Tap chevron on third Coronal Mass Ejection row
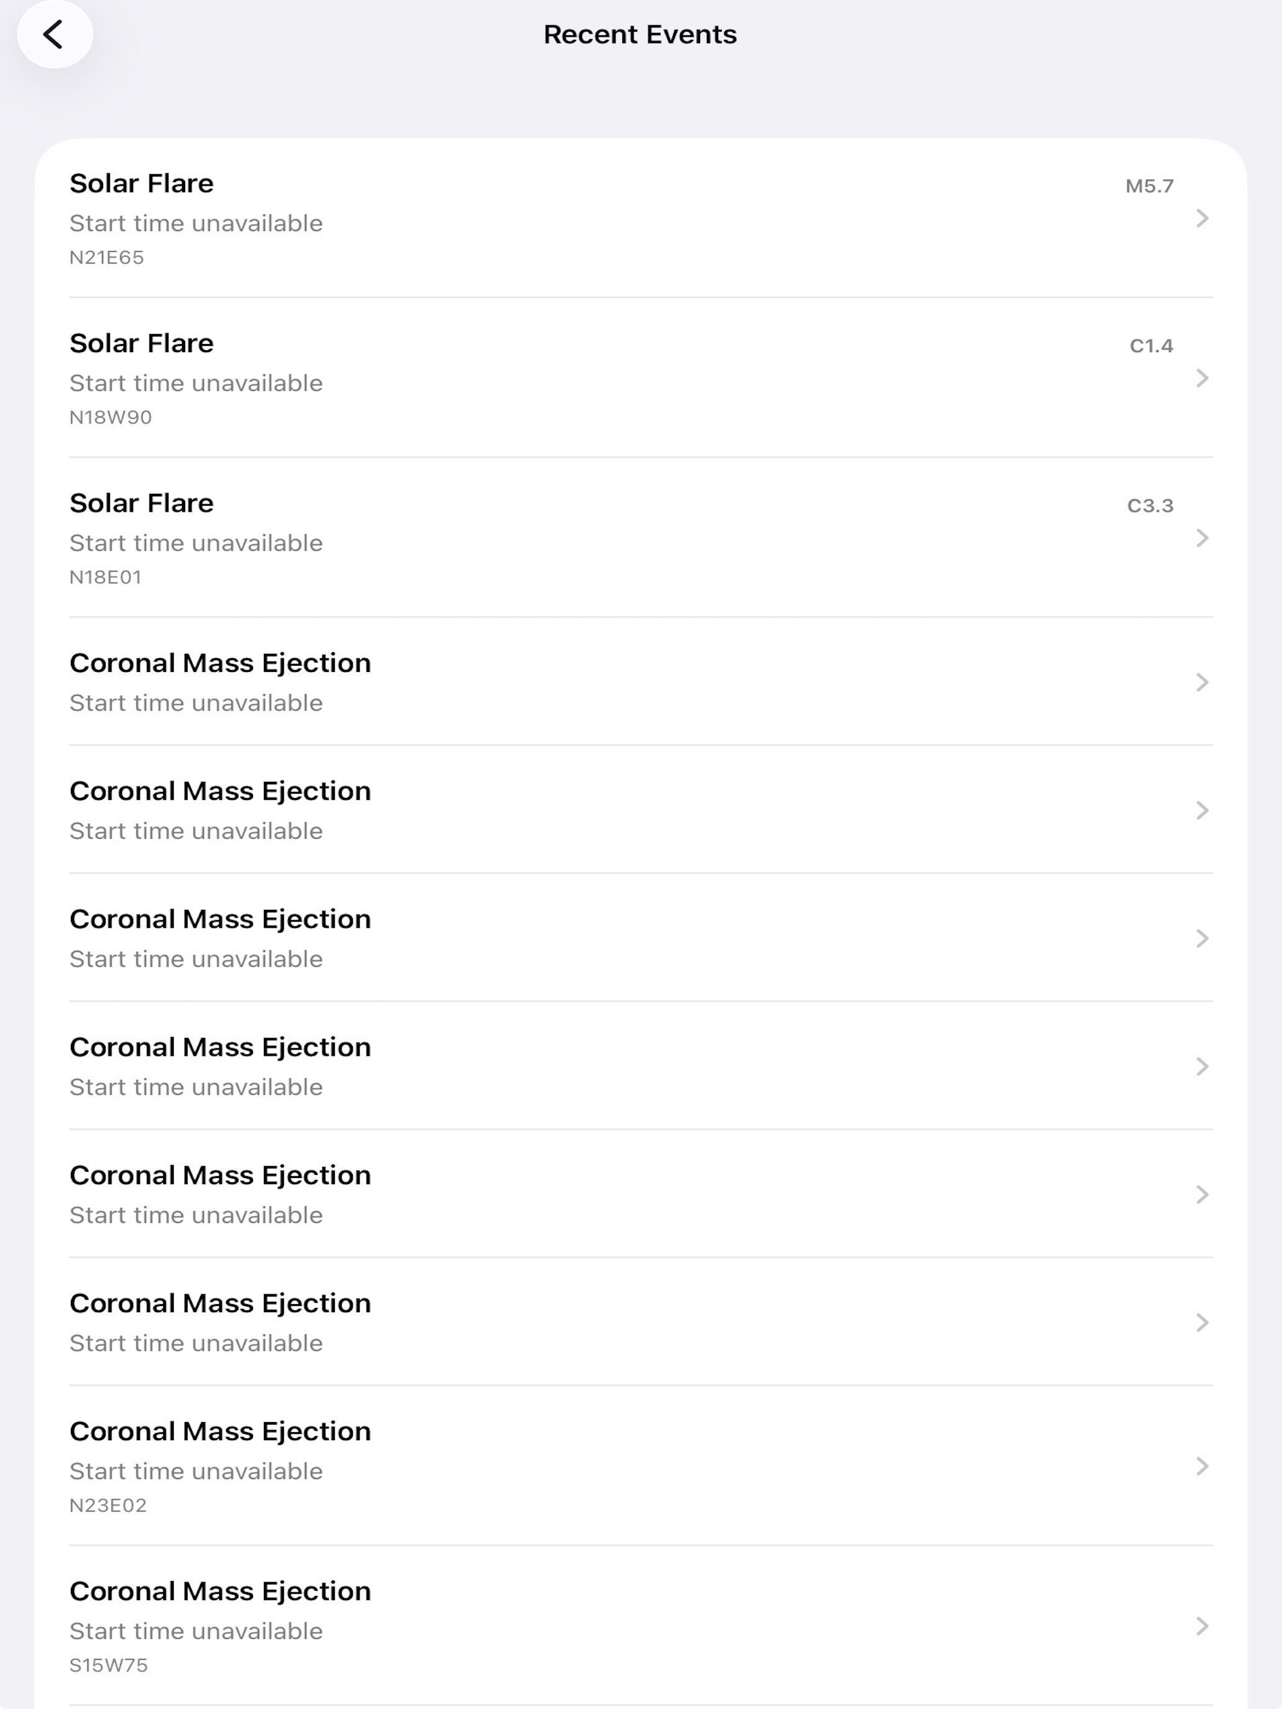This screenshot has width=1282, height=1709. tap(1202, 939)
